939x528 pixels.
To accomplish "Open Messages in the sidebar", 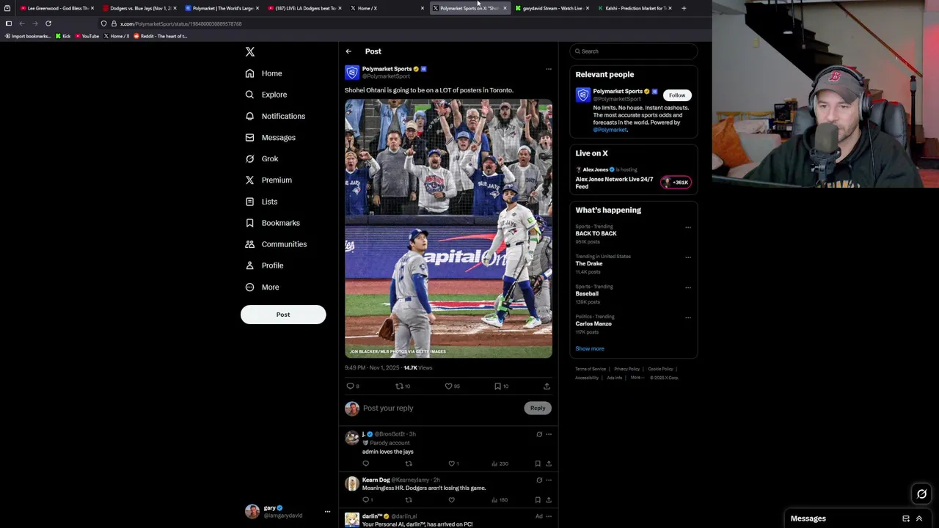I will pyautogui.click(x=271, y=137).
